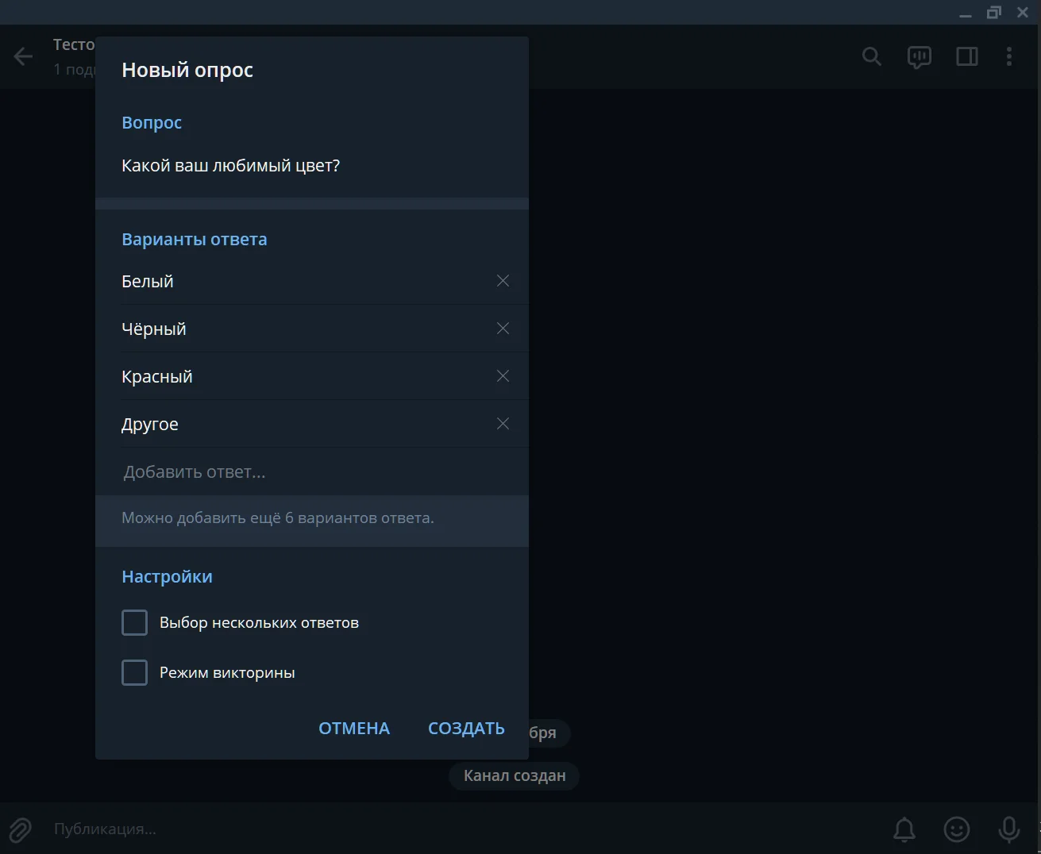Open search in the channel

872,56
